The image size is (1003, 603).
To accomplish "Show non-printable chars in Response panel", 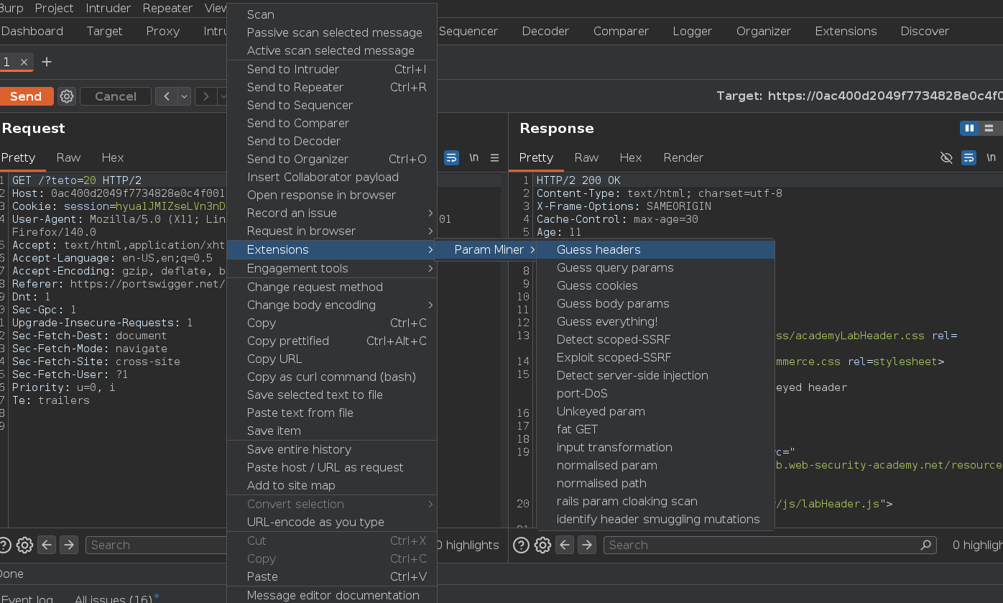I will (x=991, y=157).
